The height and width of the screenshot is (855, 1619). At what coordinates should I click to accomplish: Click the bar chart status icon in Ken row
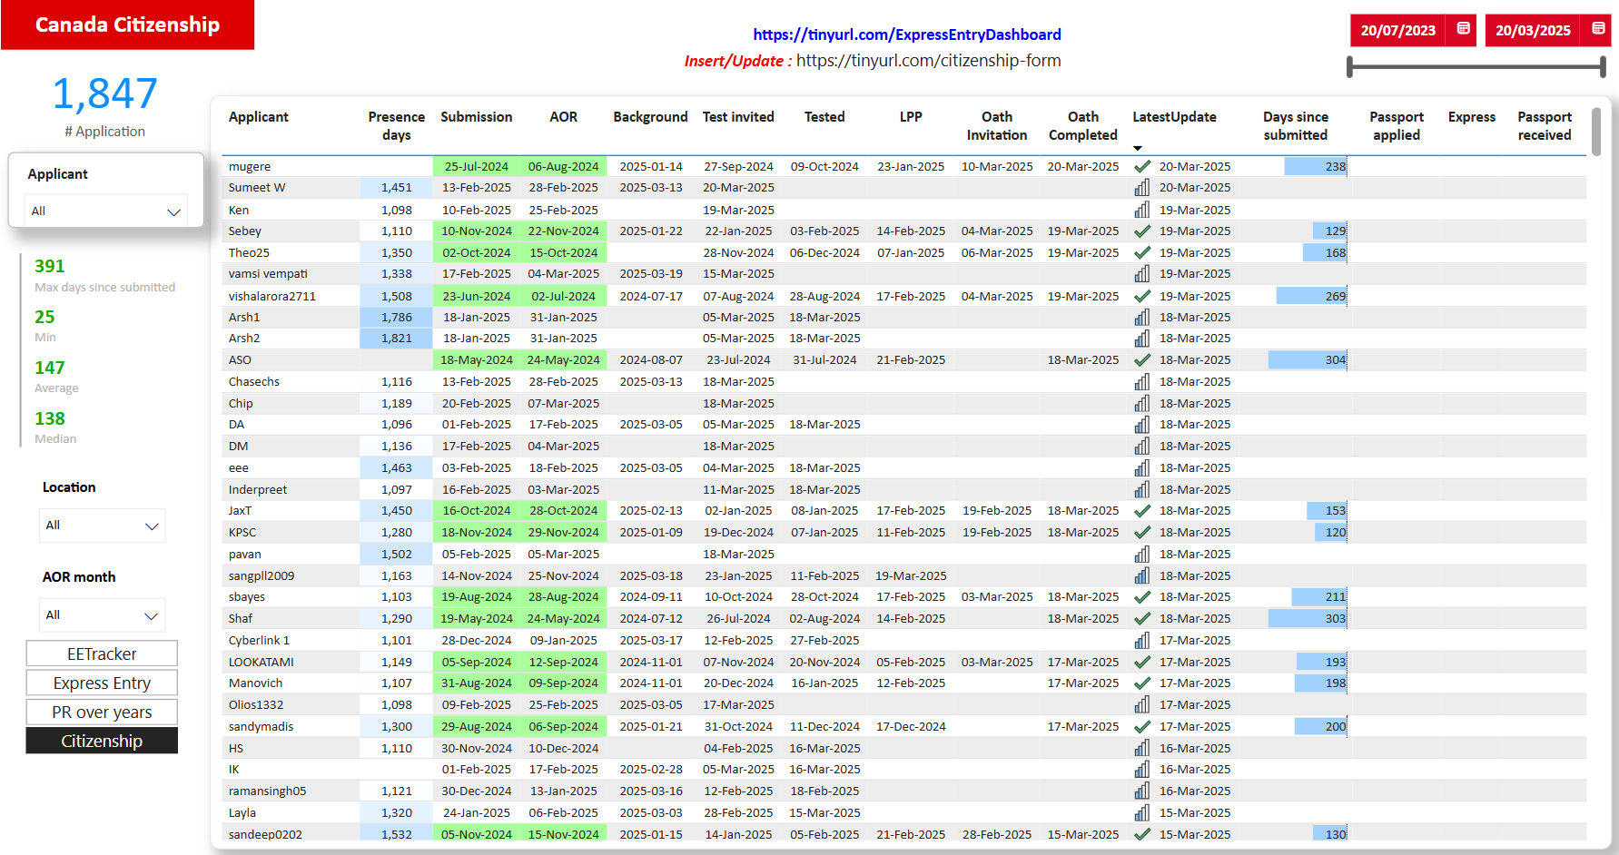[1142, 210]
